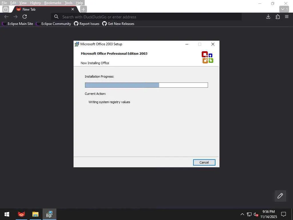Go back to previous page
Viewport: 293px width, 220px height.
click(x=6, y=17)
